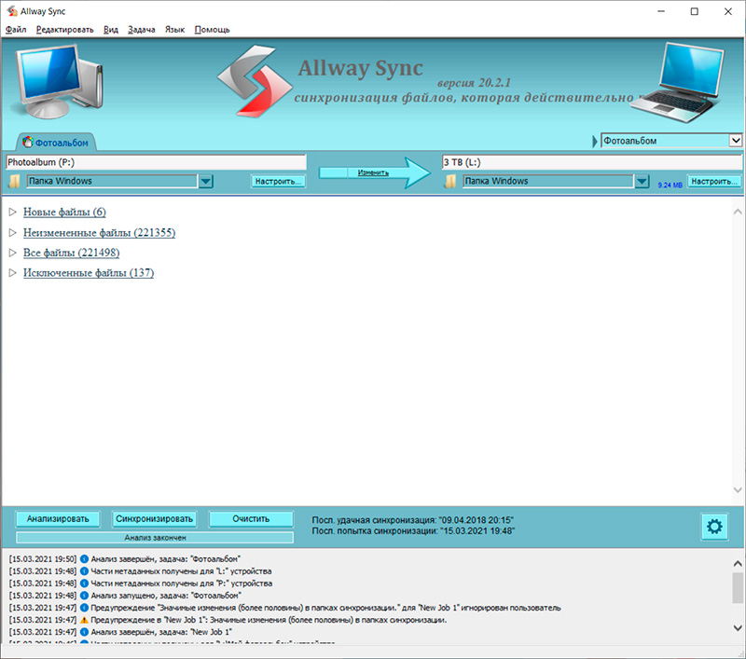Click the log panel vertical scrollbar
The width and height of the screenshot is (746, 659).
pyautogui.click(x=738, y=589)
